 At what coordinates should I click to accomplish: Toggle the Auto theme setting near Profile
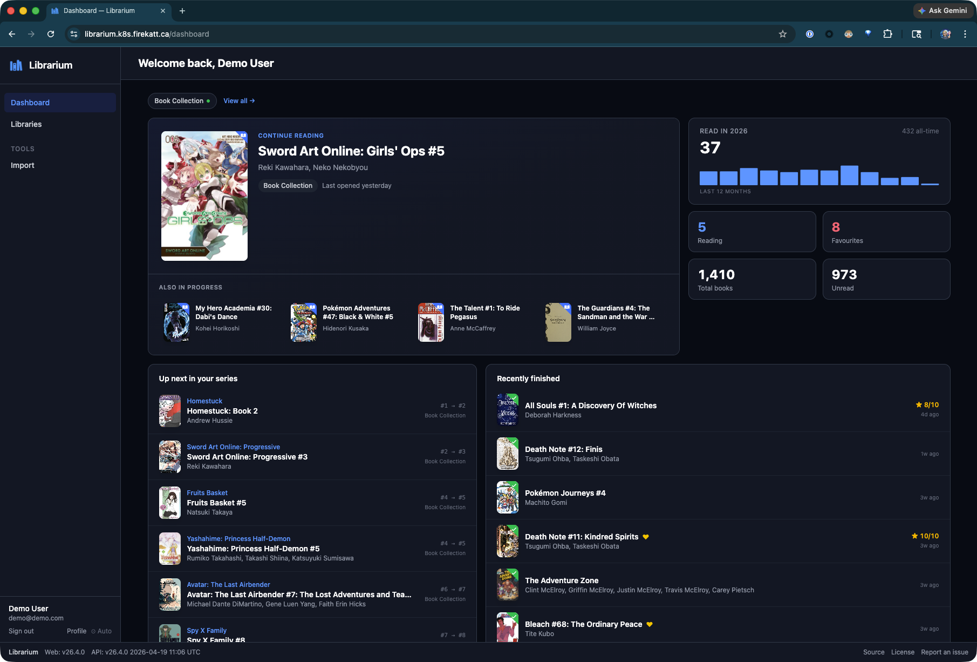pyautogui.click(x=101, y=631)
